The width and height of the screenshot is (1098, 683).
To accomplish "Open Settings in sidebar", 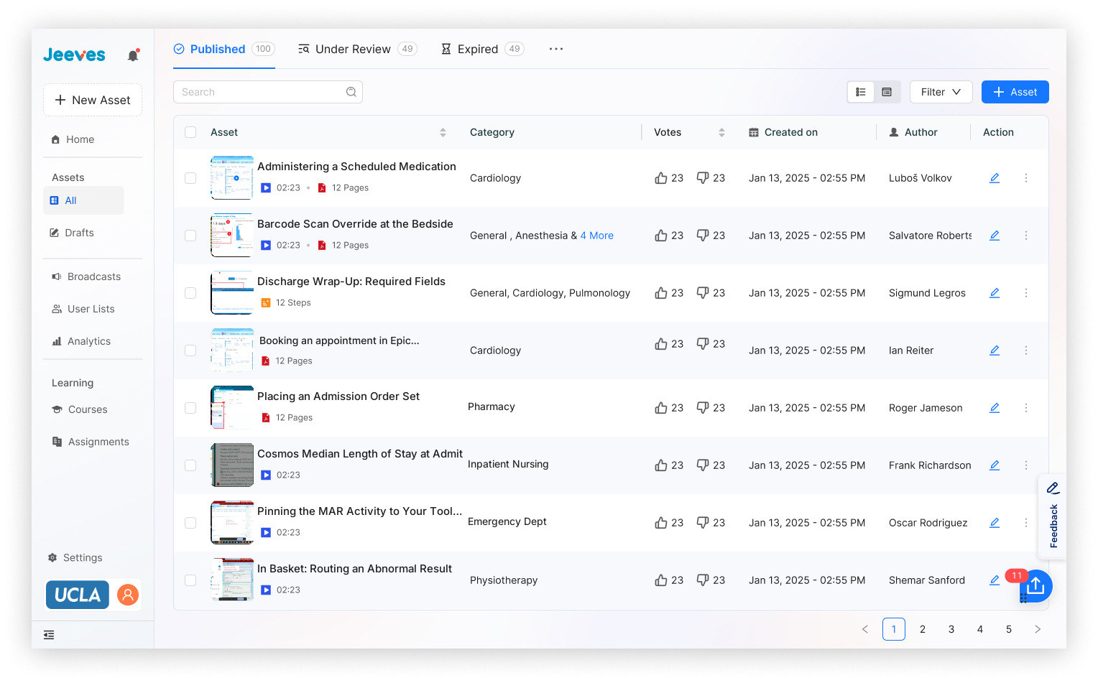I will [x=75, y=557].
